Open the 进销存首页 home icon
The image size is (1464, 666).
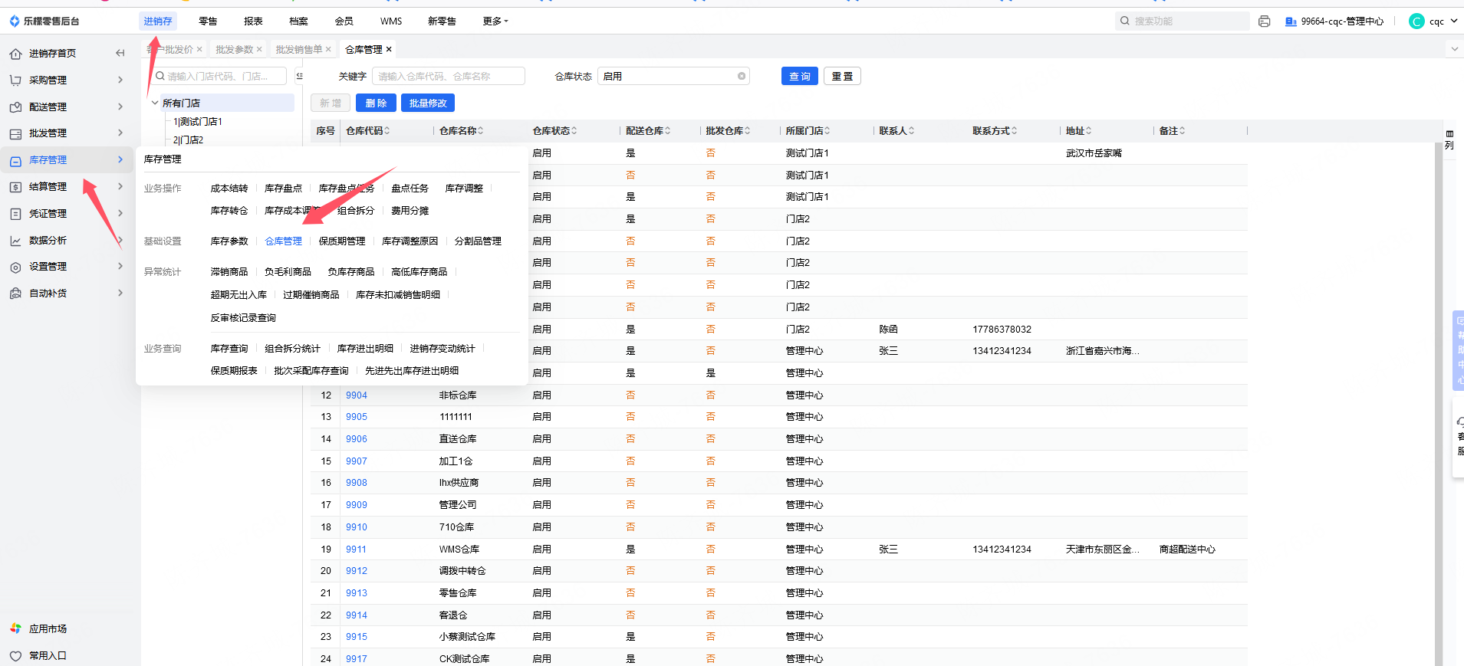click(x=15, y=54)
